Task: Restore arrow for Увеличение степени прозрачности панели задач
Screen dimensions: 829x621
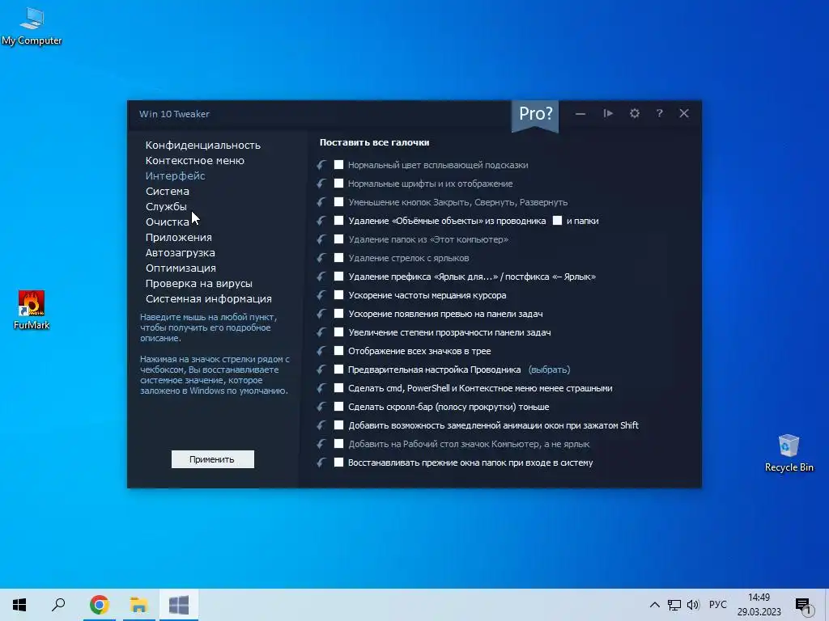Action: point(321,332)
